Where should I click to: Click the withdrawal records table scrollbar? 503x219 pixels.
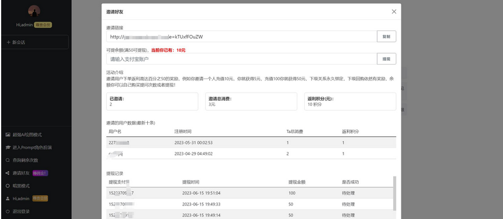(394, 193)
